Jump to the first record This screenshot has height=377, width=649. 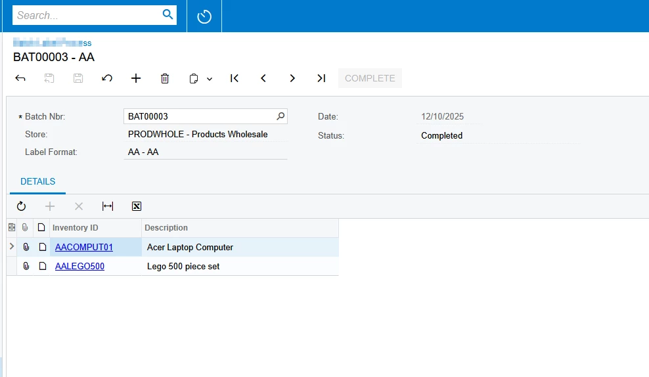pos(235,78)
